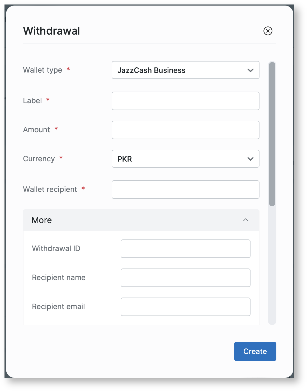Focus the Withdrawal ID field
The height and width of the screenshot is (391, 307).
coord(185,249)
